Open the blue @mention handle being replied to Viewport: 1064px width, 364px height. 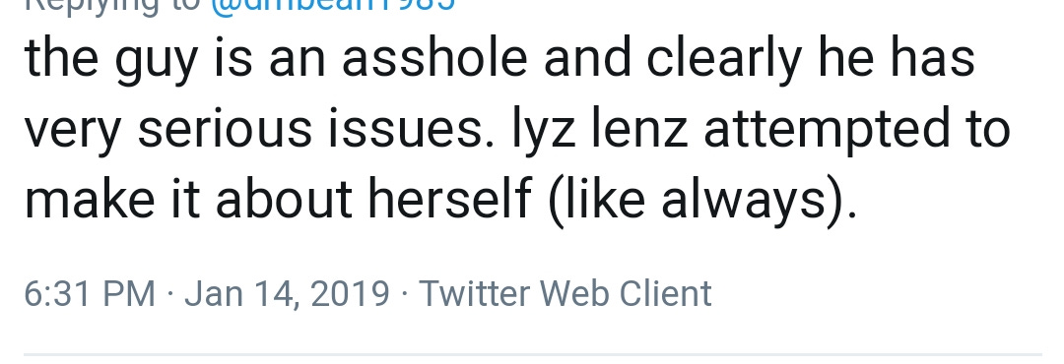[333, 5]
